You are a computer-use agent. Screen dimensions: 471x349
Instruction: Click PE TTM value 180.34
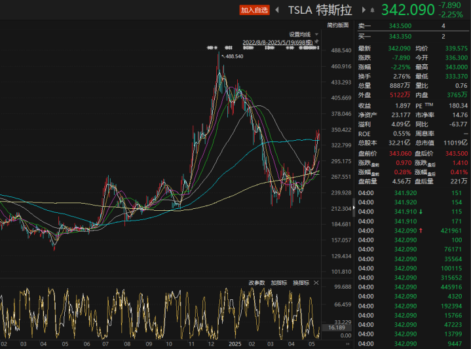click(458, 105)
